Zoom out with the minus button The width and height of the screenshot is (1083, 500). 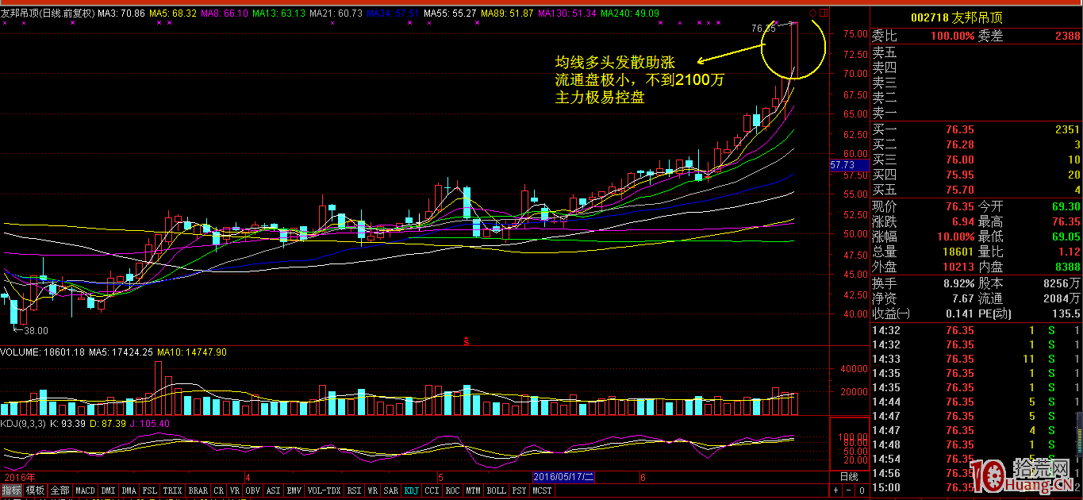click(x=849, y=490)
